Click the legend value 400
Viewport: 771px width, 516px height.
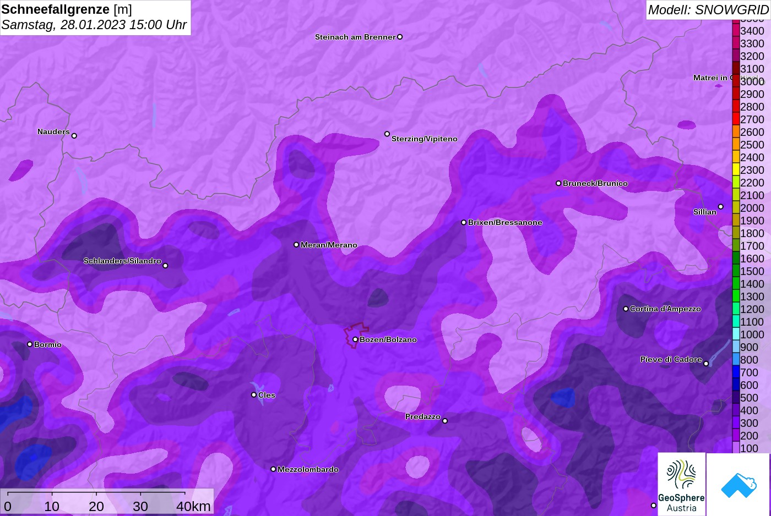click(750, 410)
